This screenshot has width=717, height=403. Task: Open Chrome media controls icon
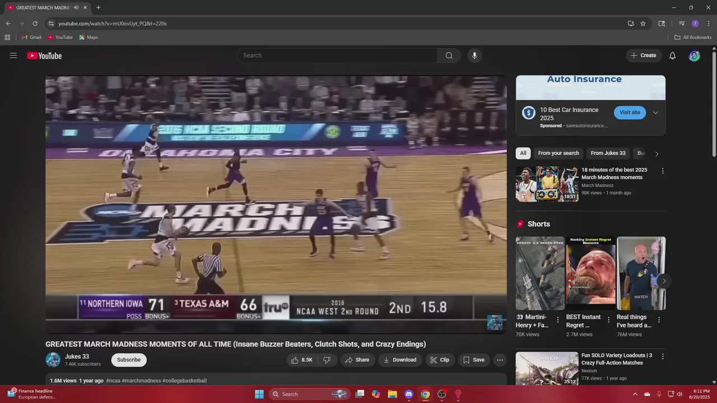click(x=682, y=24)
